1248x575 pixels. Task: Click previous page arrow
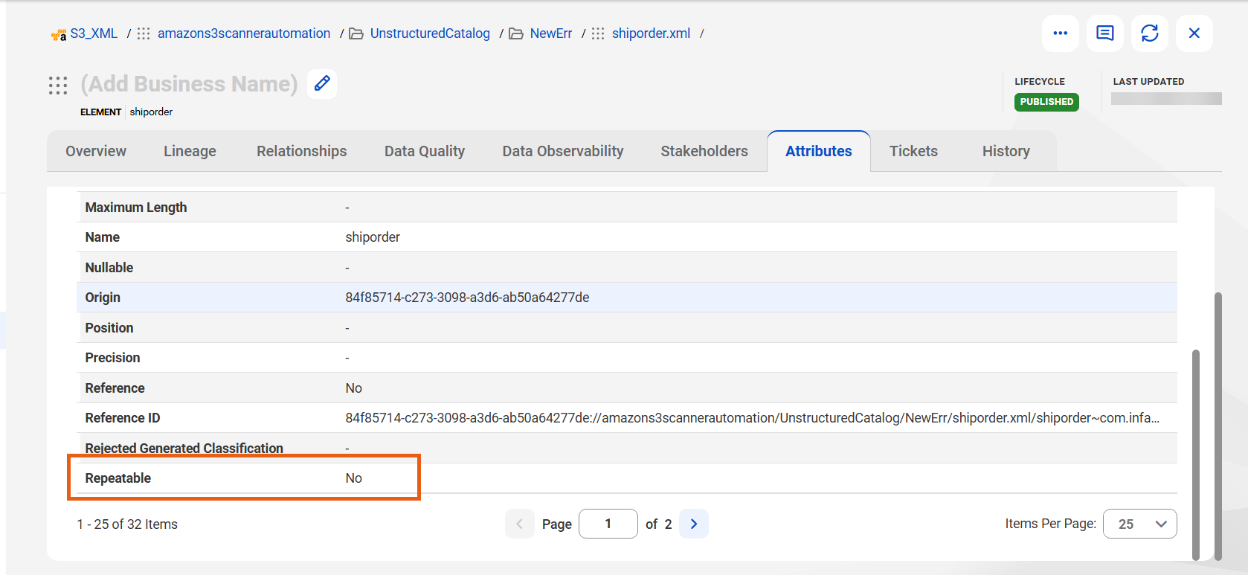click(x=519, y=524)
